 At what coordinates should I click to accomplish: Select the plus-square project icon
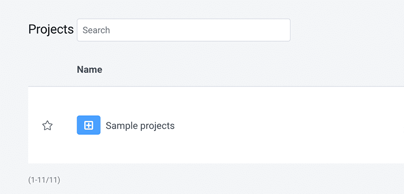88,125
